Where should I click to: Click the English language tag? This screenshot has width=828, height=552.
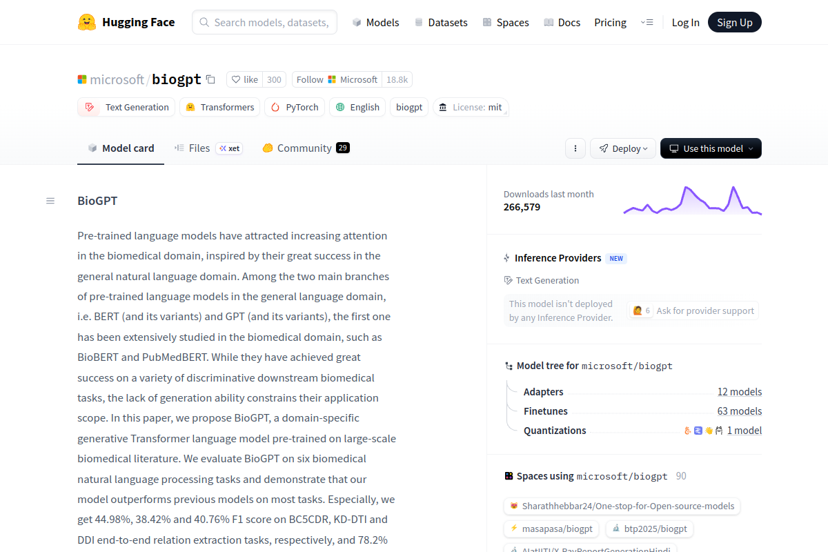357,107
